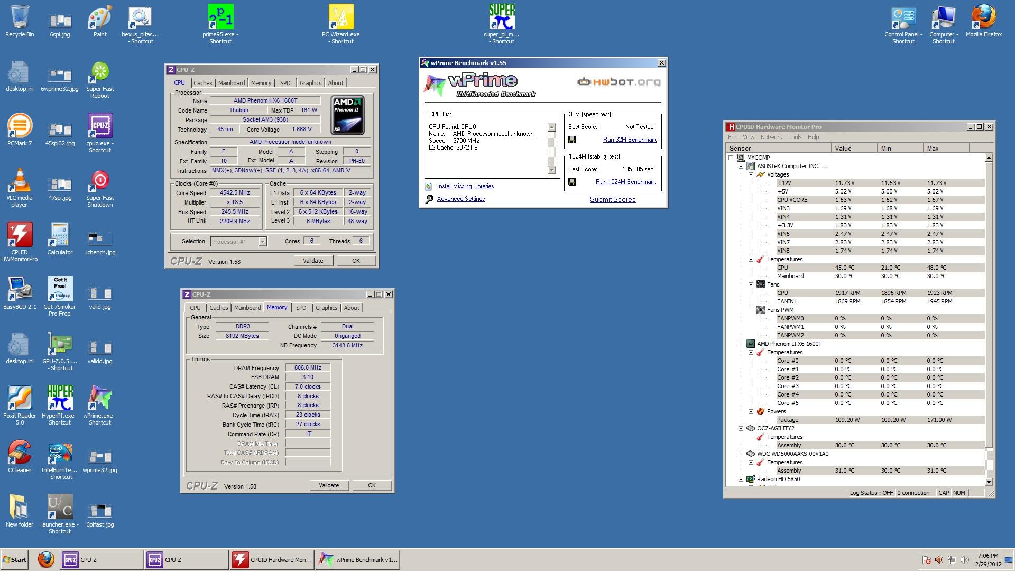Open the Control Panel shortcut icon
Screen dimensions: 1015x571
903,24
